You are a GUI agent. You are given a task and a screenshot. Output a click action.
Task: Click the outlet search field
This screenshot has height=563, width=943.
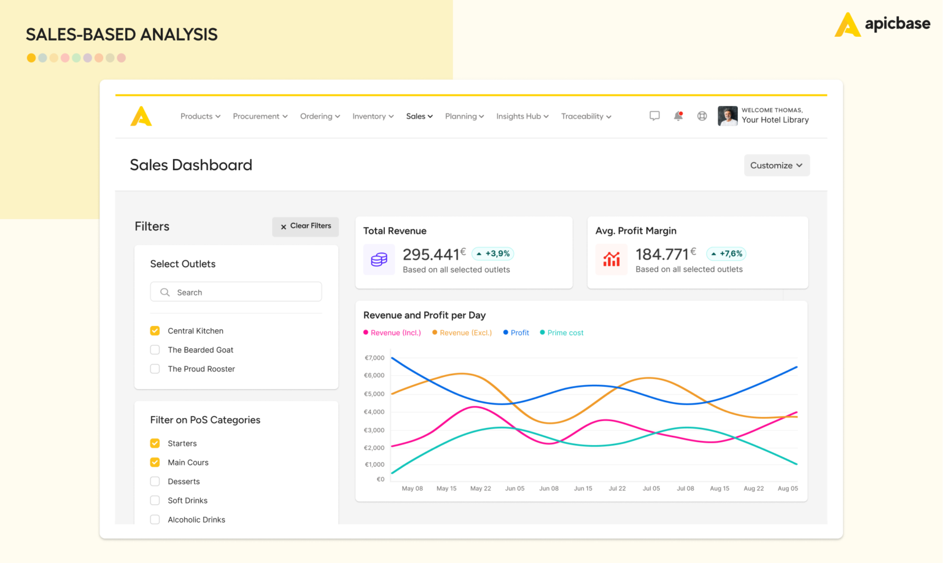[236, 292]
